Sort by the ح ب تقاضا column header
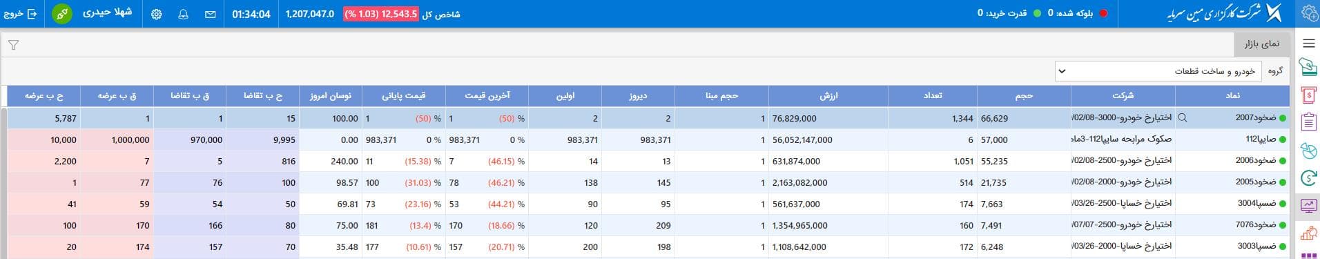This screenshot has width=1320, height=259. [263, 96]
